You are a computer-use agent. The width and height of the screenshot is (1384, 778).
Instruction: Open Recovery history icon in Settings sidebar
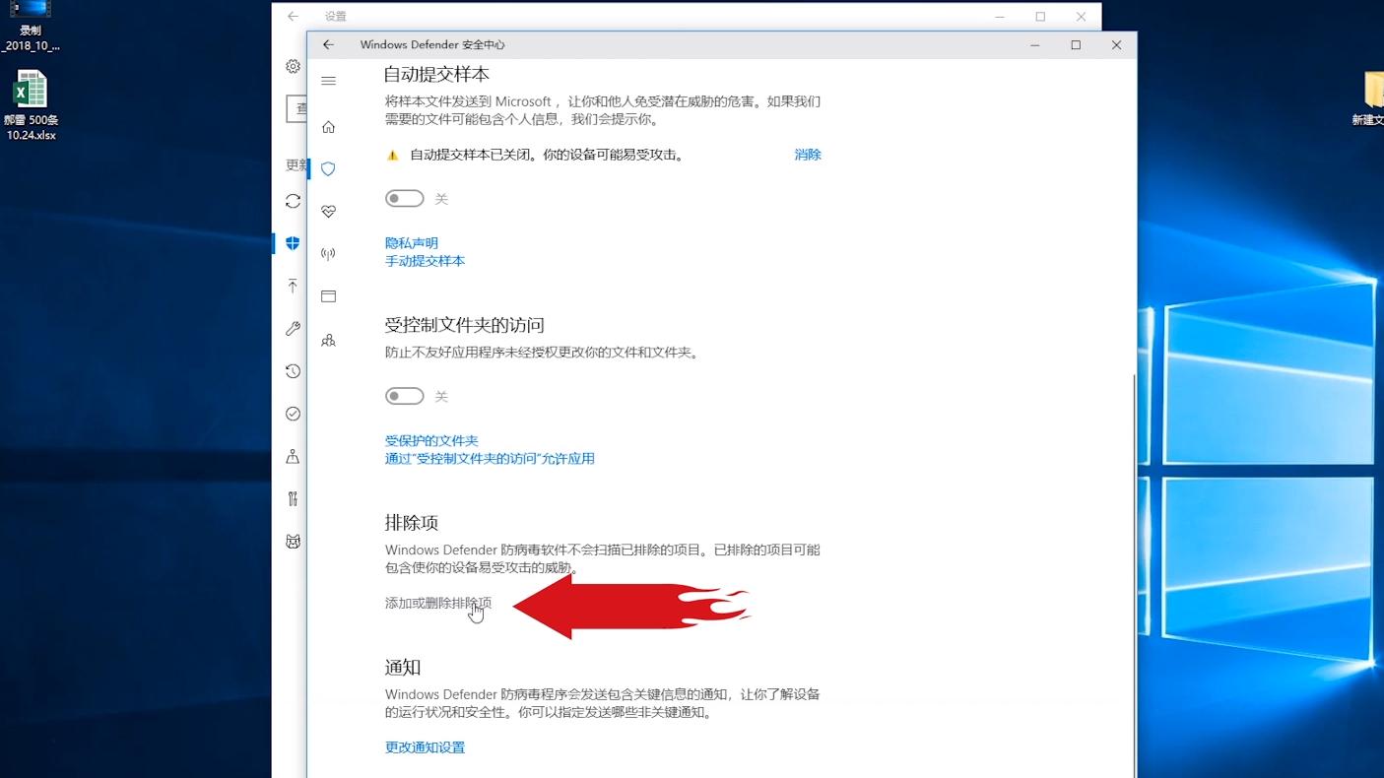coord(293,371)
